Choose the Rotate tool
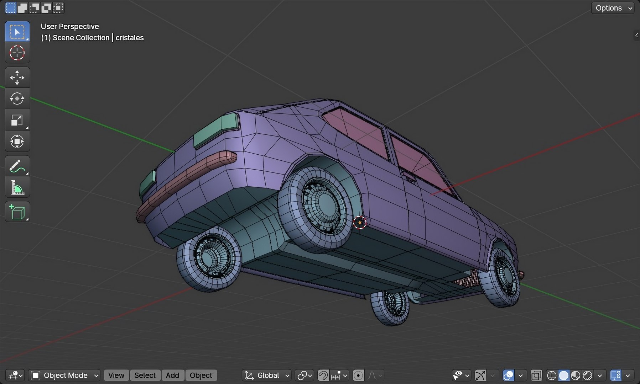This screenshot has height=384, width=640. point(17,98)
